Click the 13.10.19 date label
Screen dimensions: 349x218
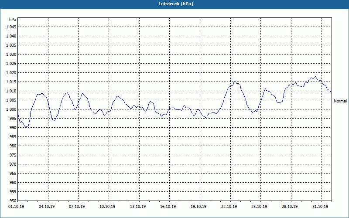[138, 207]
